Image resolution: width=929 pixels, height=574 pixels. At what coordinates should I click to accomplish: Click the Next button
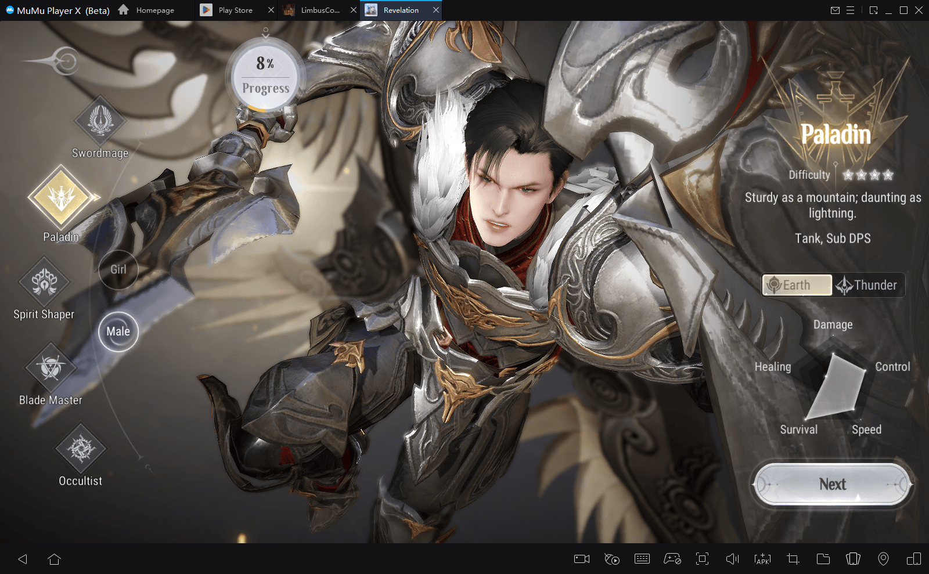pos(833,484)
